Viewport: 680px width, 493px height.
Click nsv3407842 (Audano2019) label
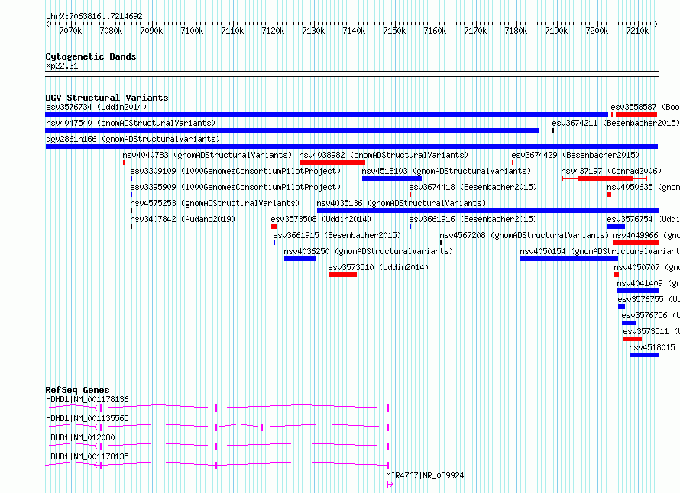[x=183, y=219]
